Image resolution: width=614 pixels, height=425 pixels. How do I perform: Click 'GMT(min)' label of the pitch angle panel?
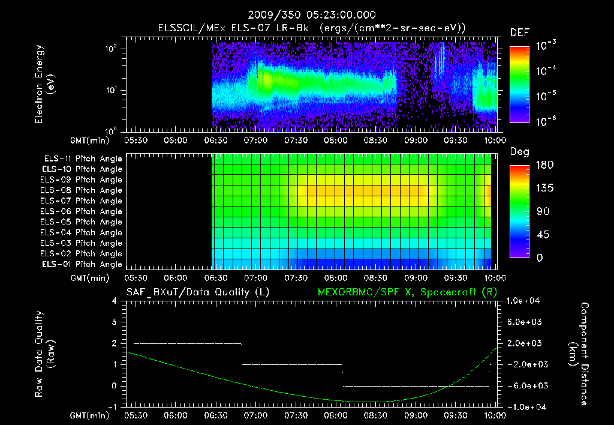tap(90, 279)
